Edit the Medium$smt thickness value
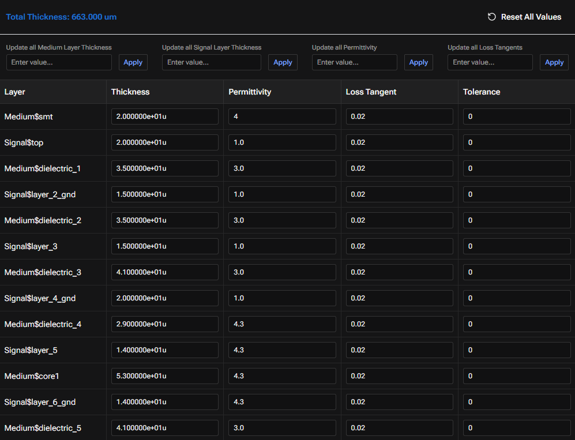Image resolution: width=575 pixels, height=440 pixels. click(164, 116)
